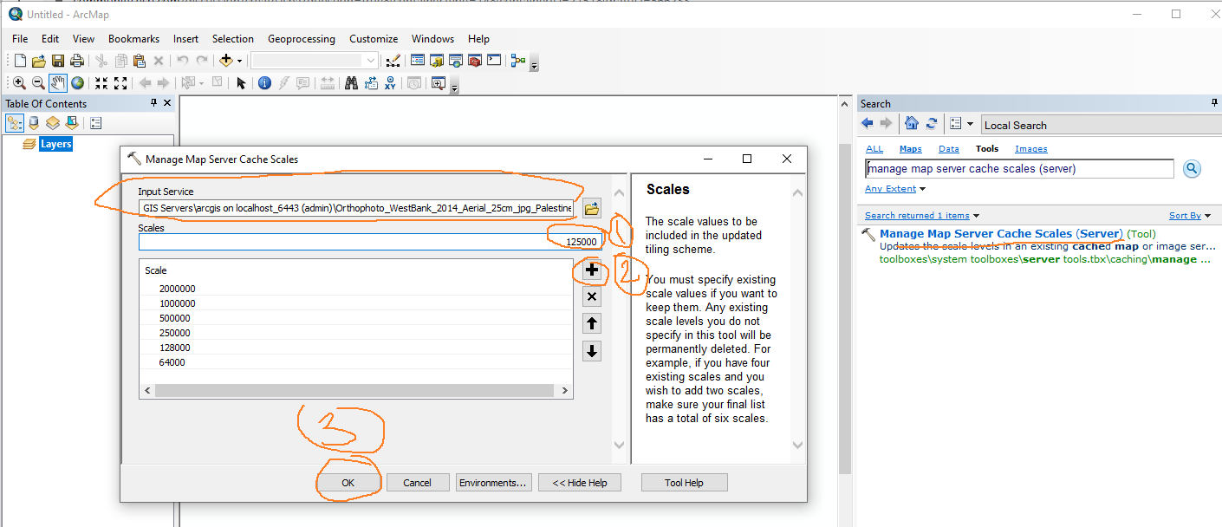This screenshot has width=1222, height=527.
Task: Move the scale up with the up arrow button
Action: [592, 324]
